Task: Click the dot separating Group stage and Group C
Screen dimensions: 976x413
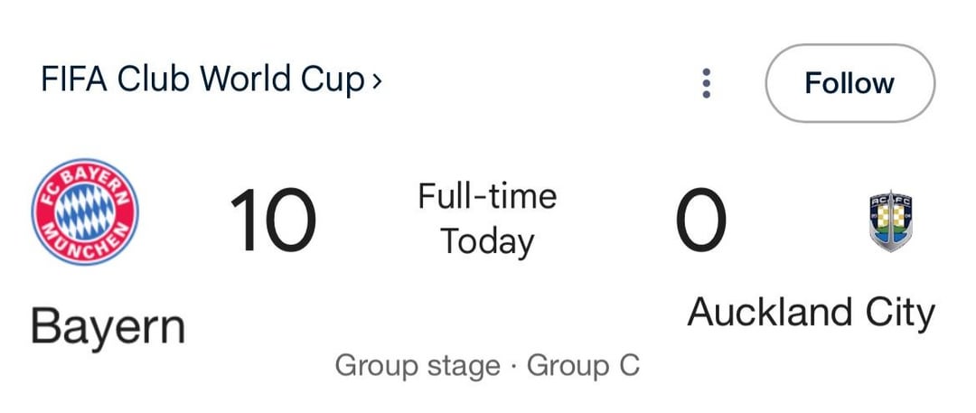Action: click(x=513, y=366)
